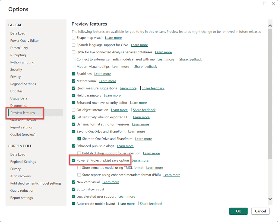Disable the Sparklines preview feature

[73, 74]
